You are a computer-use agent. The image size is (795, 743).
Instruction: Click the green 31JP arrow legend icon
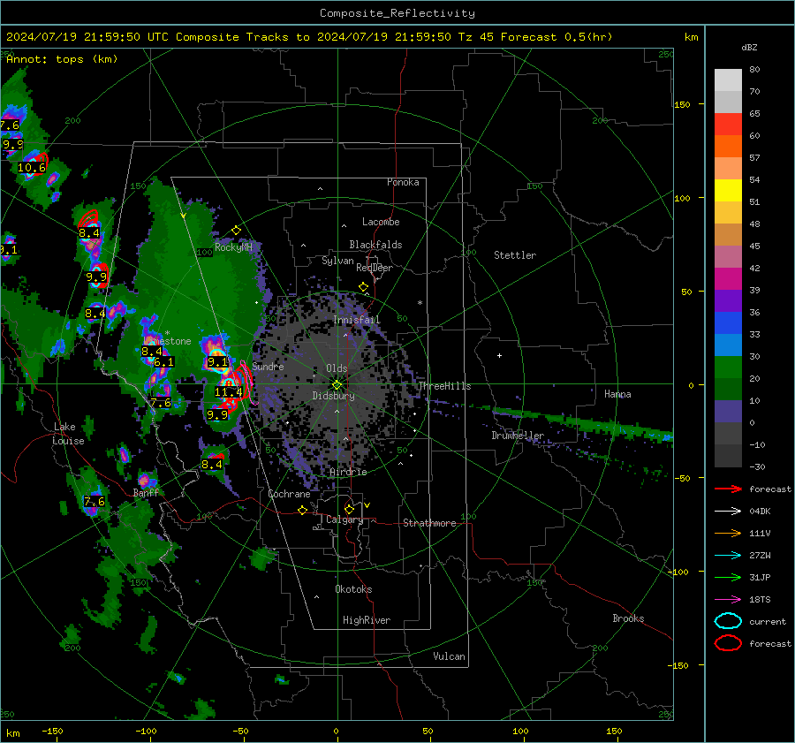pyautogui.click(x=728, y=577)
